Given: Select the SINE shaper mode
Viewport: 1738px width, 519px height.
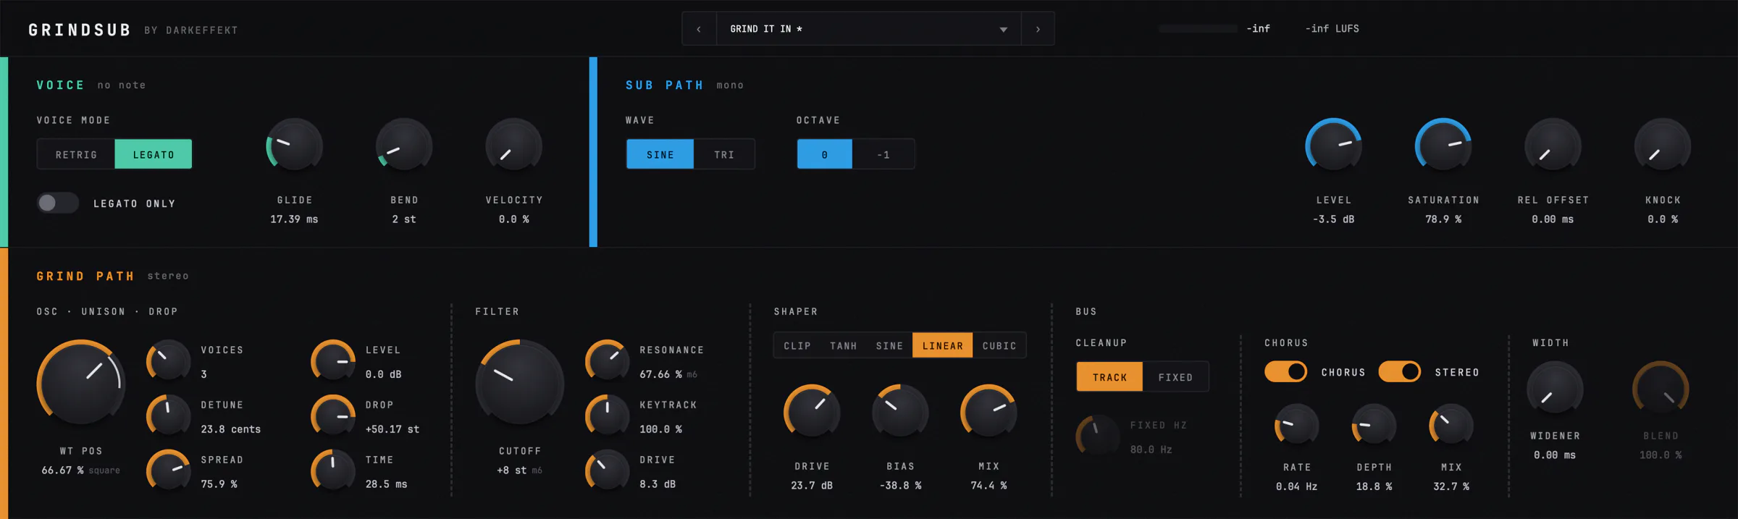Looking at the screenshot, I should click(889, 346).
